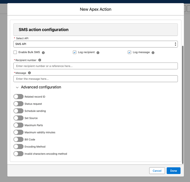Check the Enable Bulk SMS checkbox
The height and width of the screenshot is (182, 190).
(15, 52)
